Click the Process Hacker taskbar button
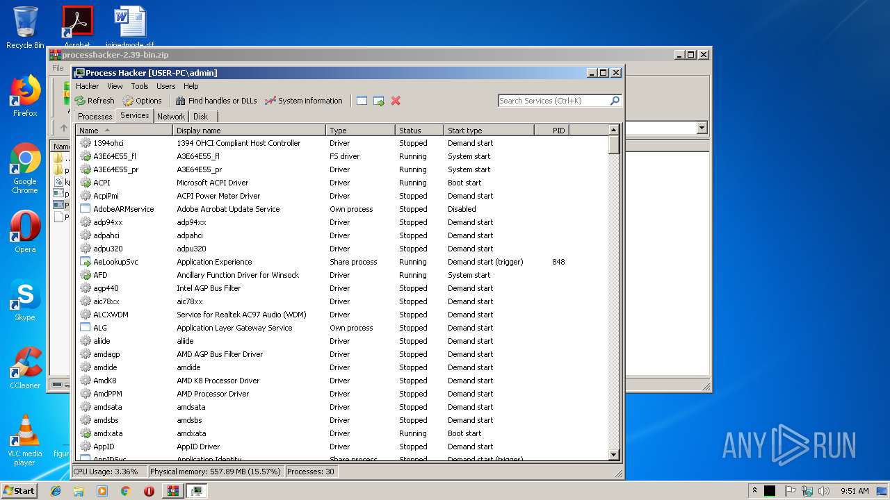 [197, 491]
